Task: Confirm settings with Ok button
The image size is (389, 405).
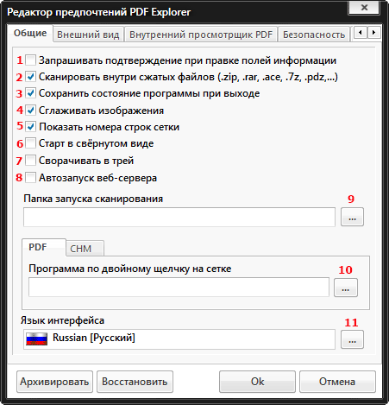Action: [257, 382]
